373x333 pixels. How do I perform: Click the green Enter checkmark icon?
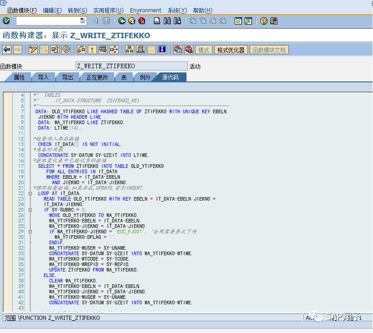pos(6,21)
